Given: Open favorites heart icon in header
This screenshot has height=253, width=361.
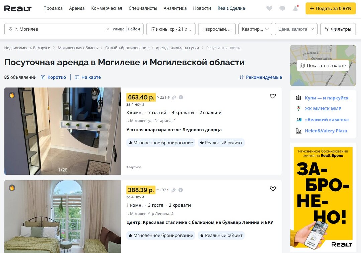Looking at the screenshot, I should click(x=269, y=8).
